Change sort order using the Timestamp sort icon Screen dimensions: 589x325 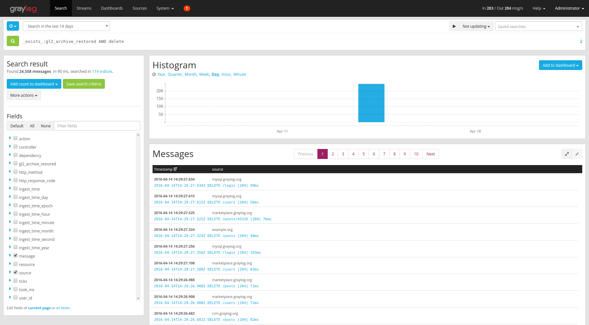tap(175, 169)
